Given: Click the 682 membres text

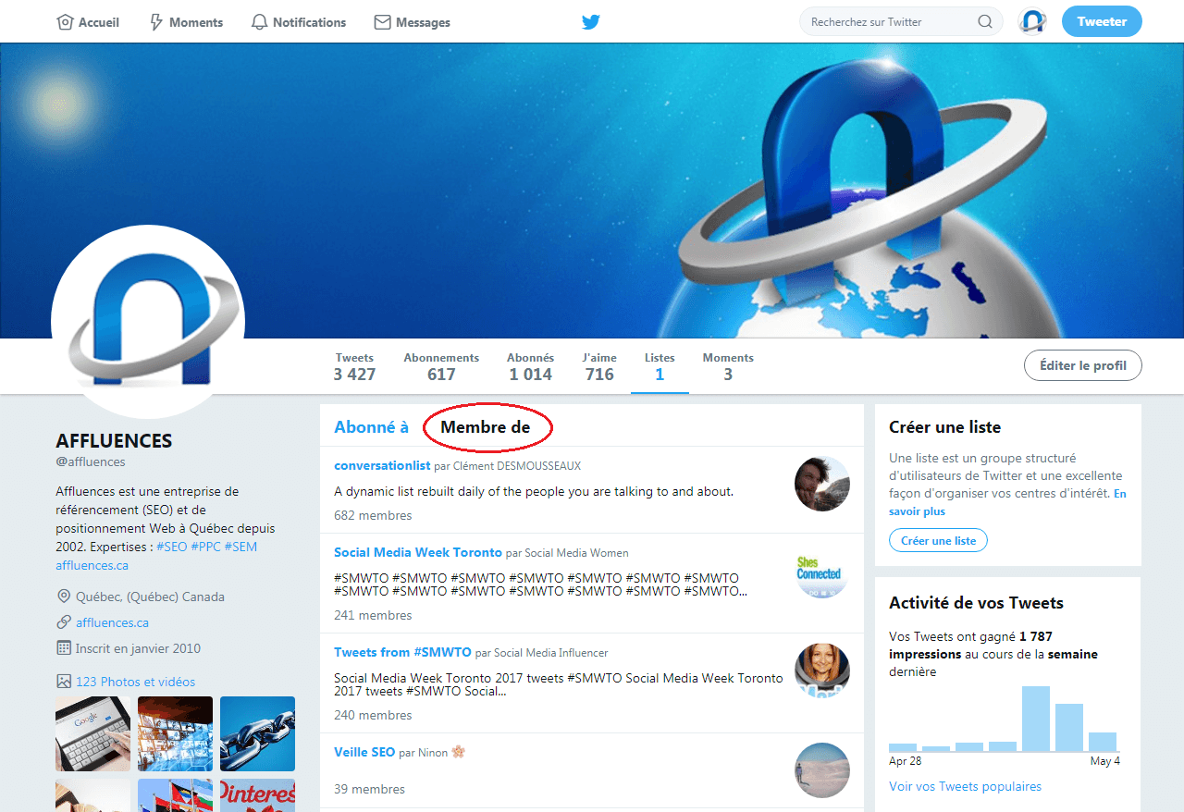Looking at the screenshot, I should (x=373, y=515).
